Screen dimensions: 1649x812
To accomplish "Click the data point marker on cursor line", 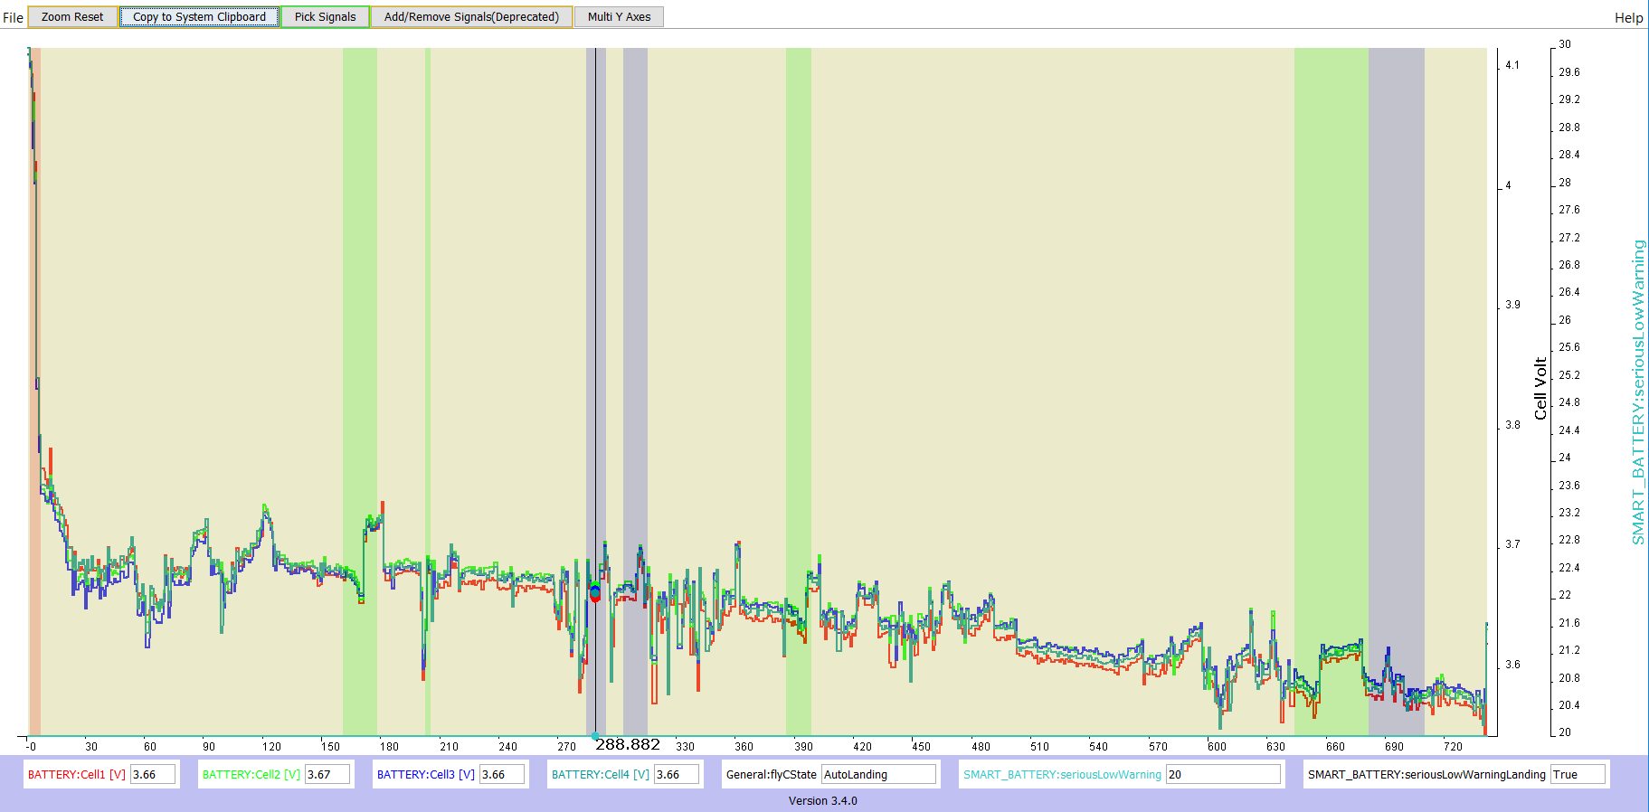I will coord(595,593).
